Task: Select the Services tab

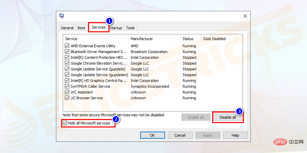Action: [99, 27]
